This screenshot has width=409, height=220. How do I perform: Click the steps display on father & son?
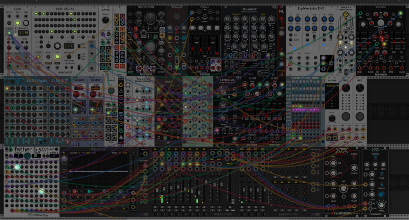coord(36,156)
